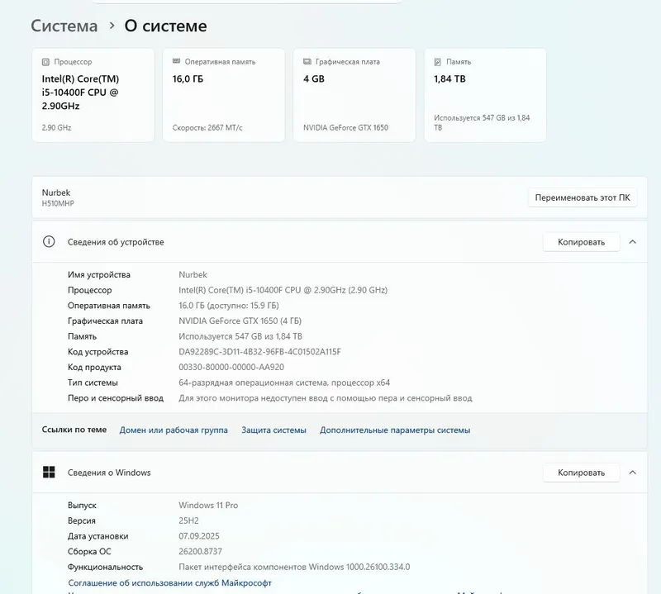This screenshot has width=661, height=594.
Task: Click the Код устройства label
Action: click(97, 352)
